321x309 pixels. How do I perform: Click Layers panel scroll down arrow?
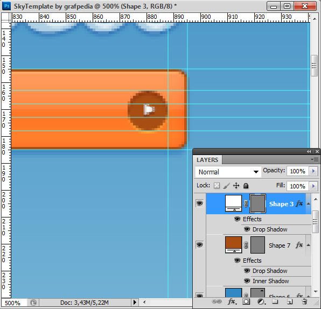(x=316, y=292)
